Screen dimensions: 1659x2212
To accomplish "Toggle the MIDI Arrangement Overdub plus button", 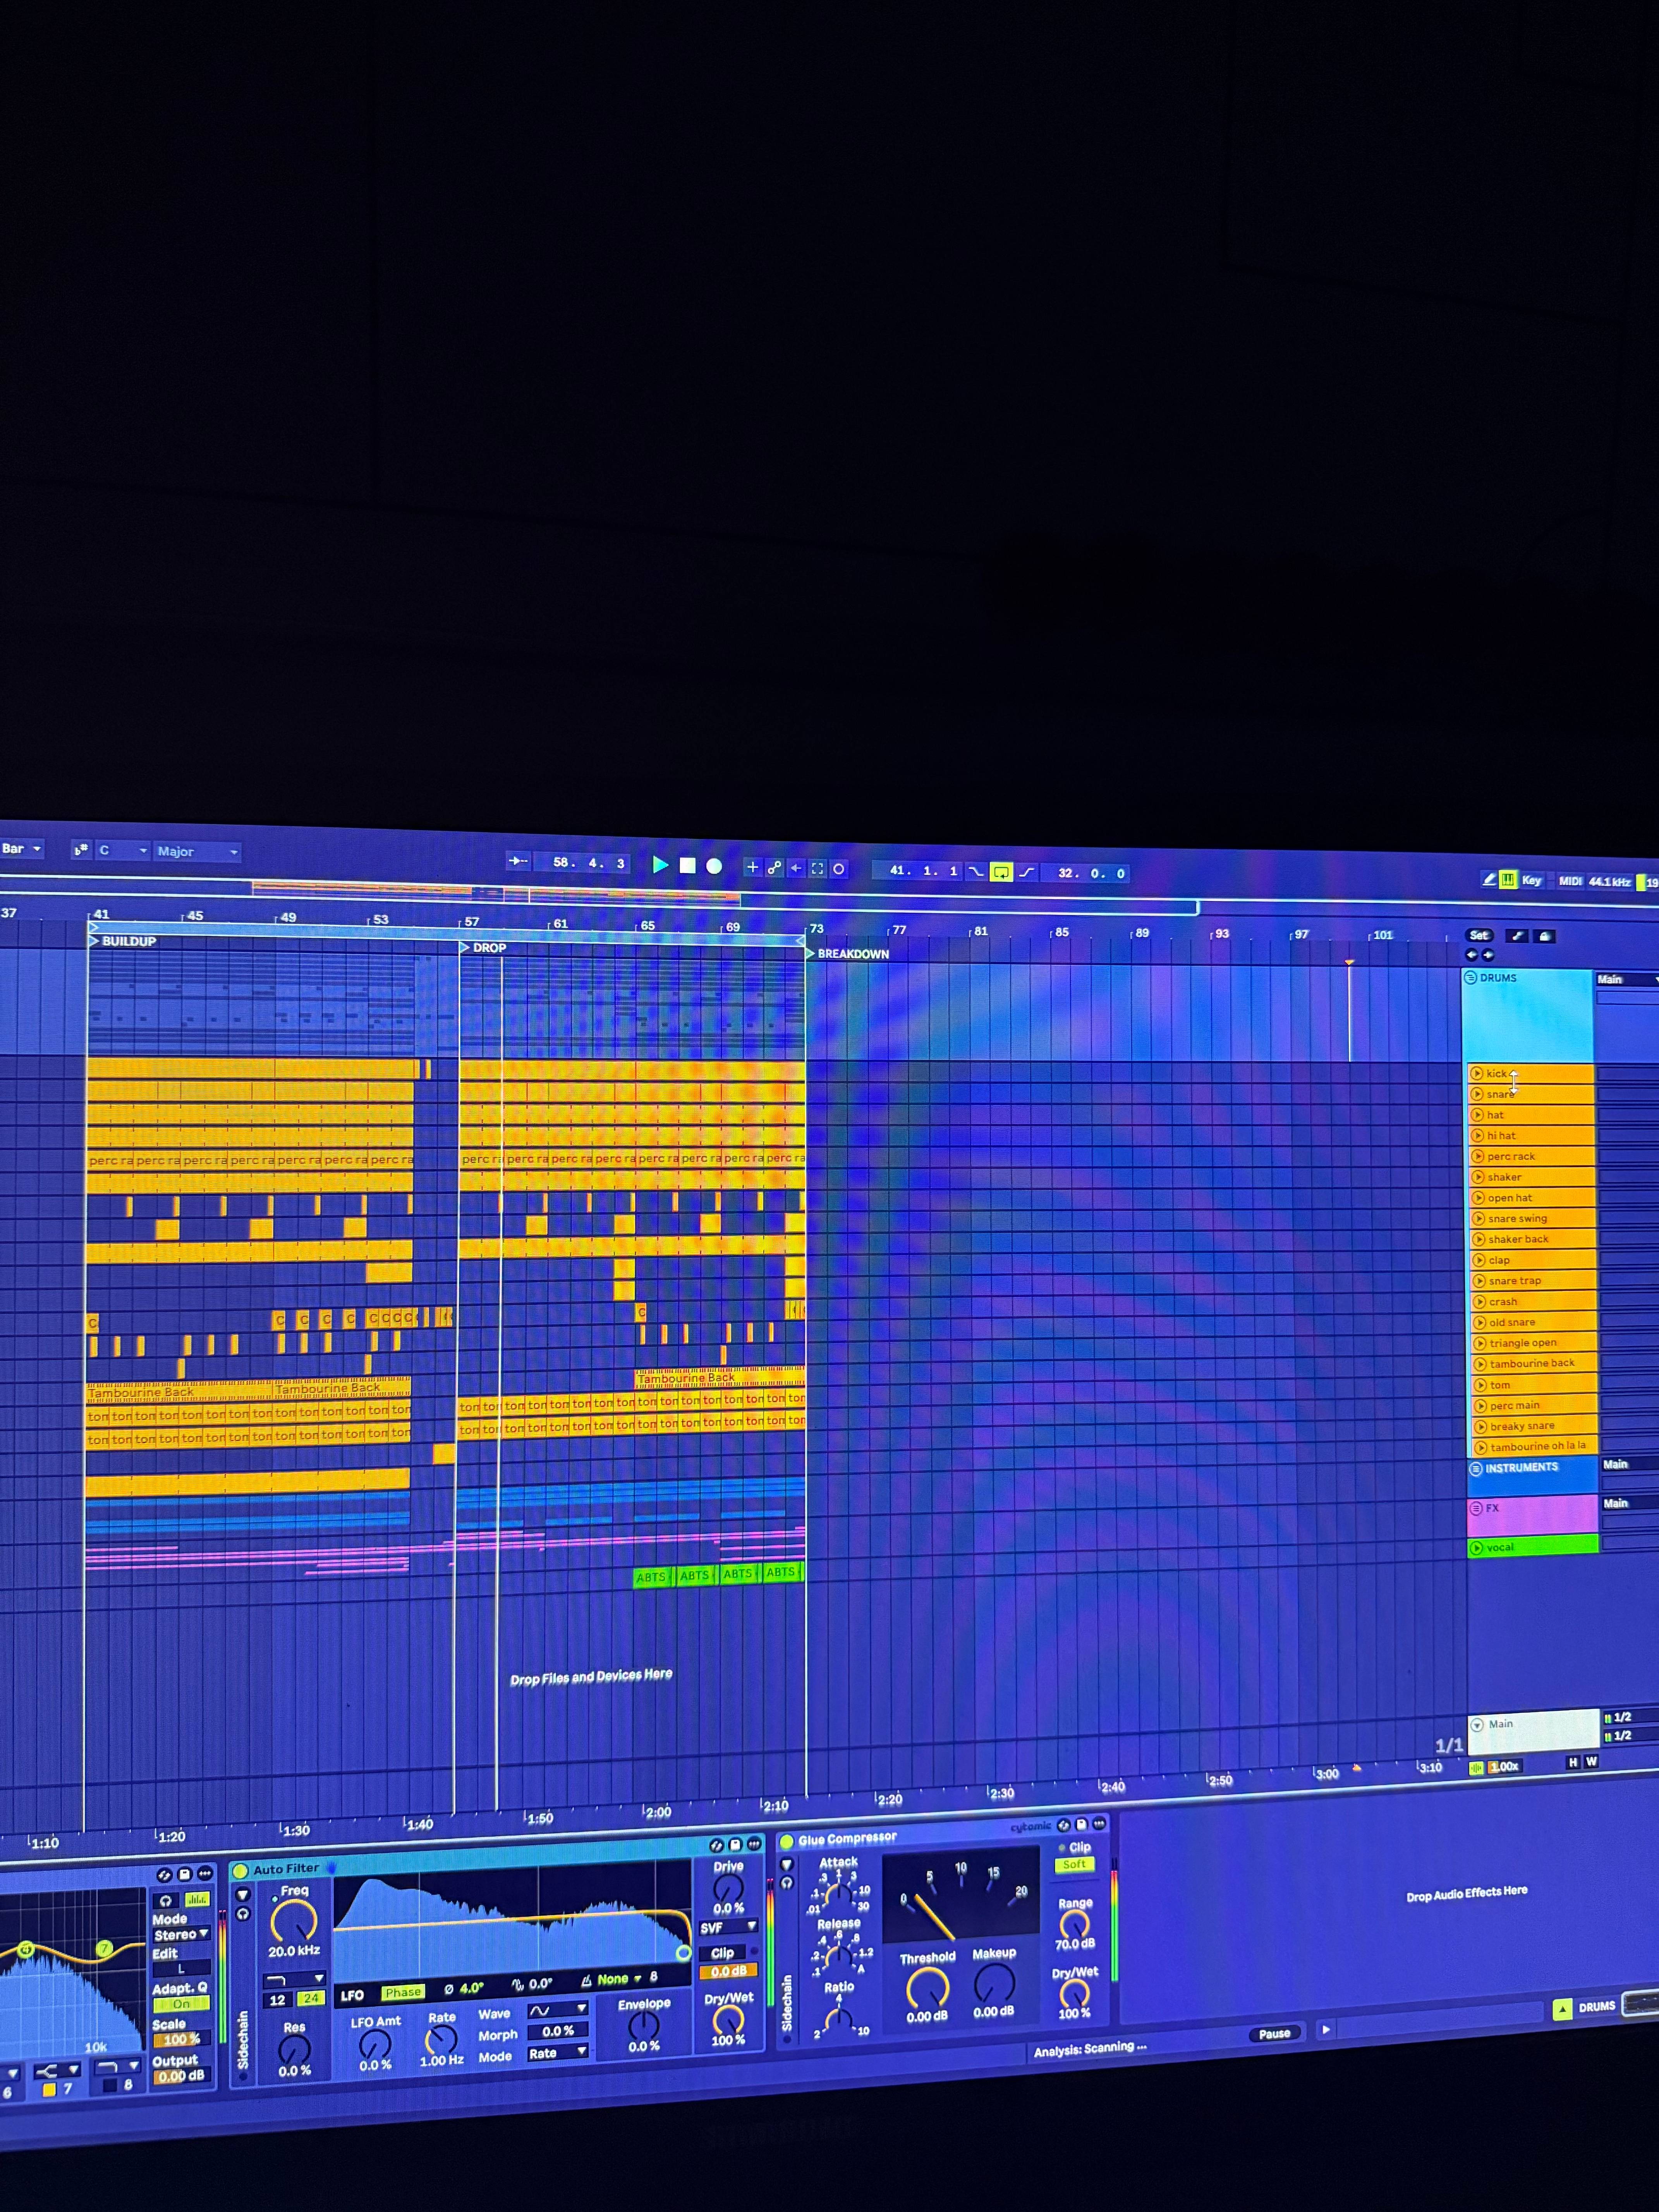I will pos(753,868).
